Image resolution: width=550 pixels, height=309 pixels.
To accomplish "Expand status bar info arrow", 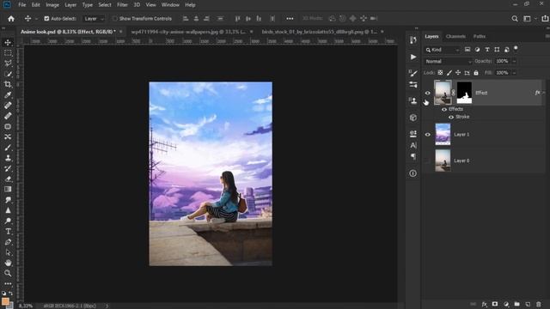I will [x=107, y=306].
